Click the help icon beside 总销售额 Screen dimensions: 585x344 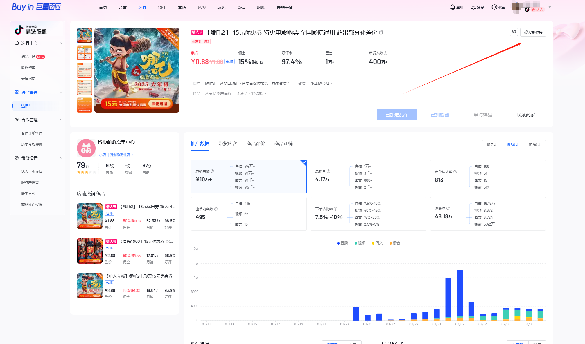tap(212, 171)
